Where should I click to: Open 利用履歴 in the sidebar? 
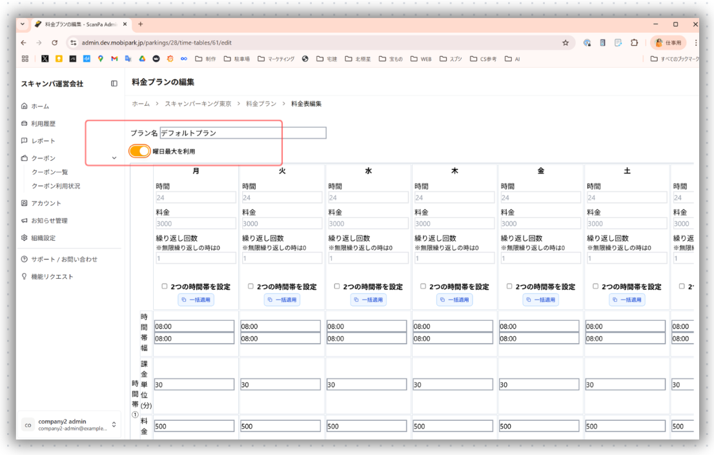click(43, 123)
